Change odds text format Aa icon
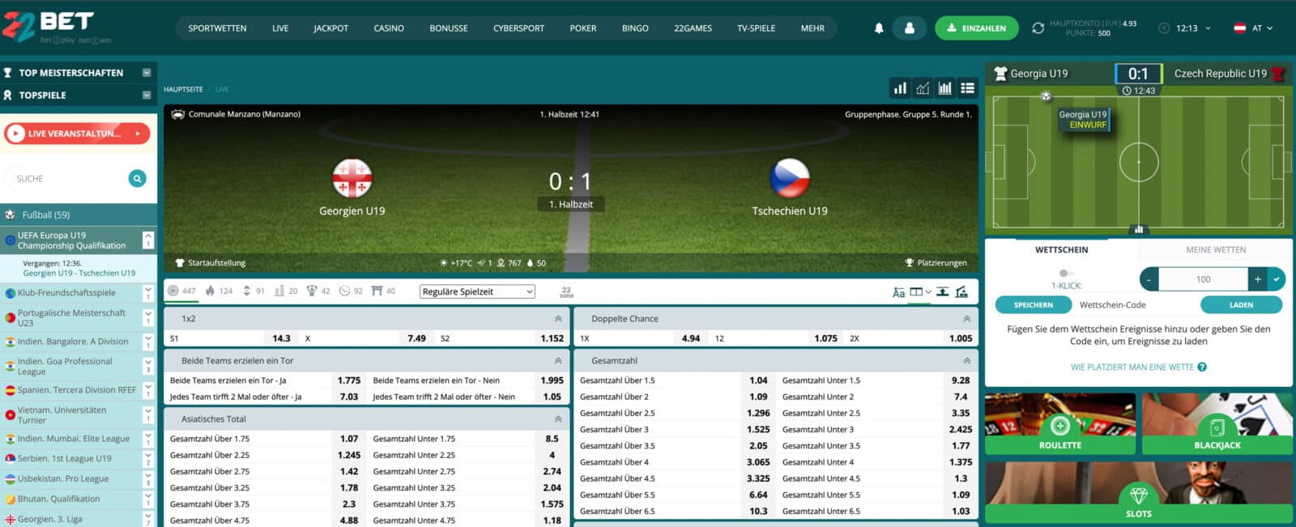Viewport: 1296px width, 527px height. (898, 292)
